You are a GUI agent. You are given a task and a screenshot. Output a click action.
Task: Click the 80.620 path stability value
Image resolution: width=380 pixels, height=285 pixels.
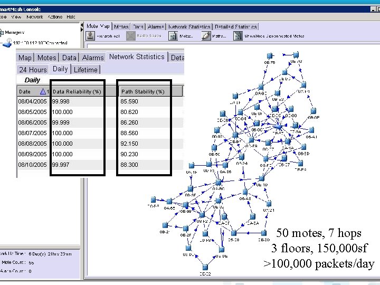(x=129, y=112)
